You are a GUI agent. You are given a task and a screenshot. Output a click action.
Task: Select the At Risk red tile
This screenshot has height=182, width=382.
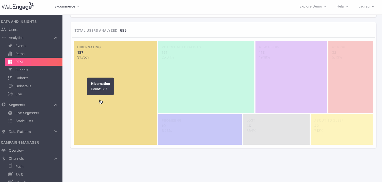click(x=351, y=77)
